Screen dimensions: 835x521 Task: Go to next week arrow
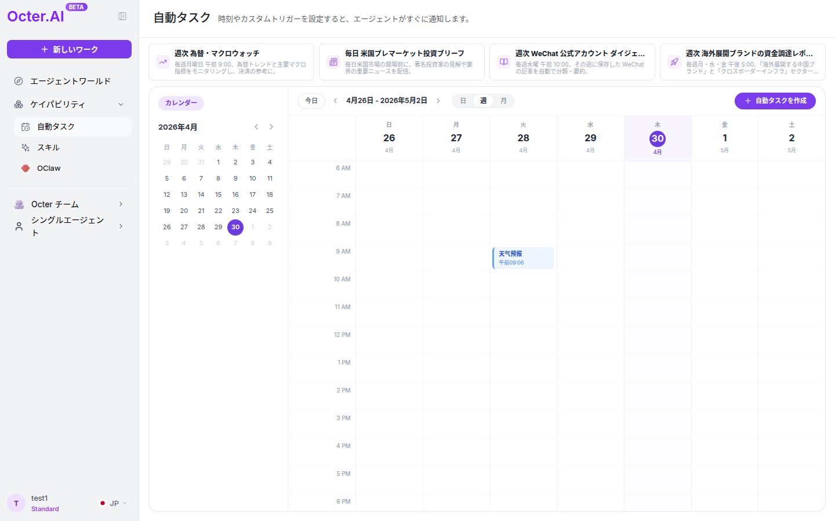438,101
